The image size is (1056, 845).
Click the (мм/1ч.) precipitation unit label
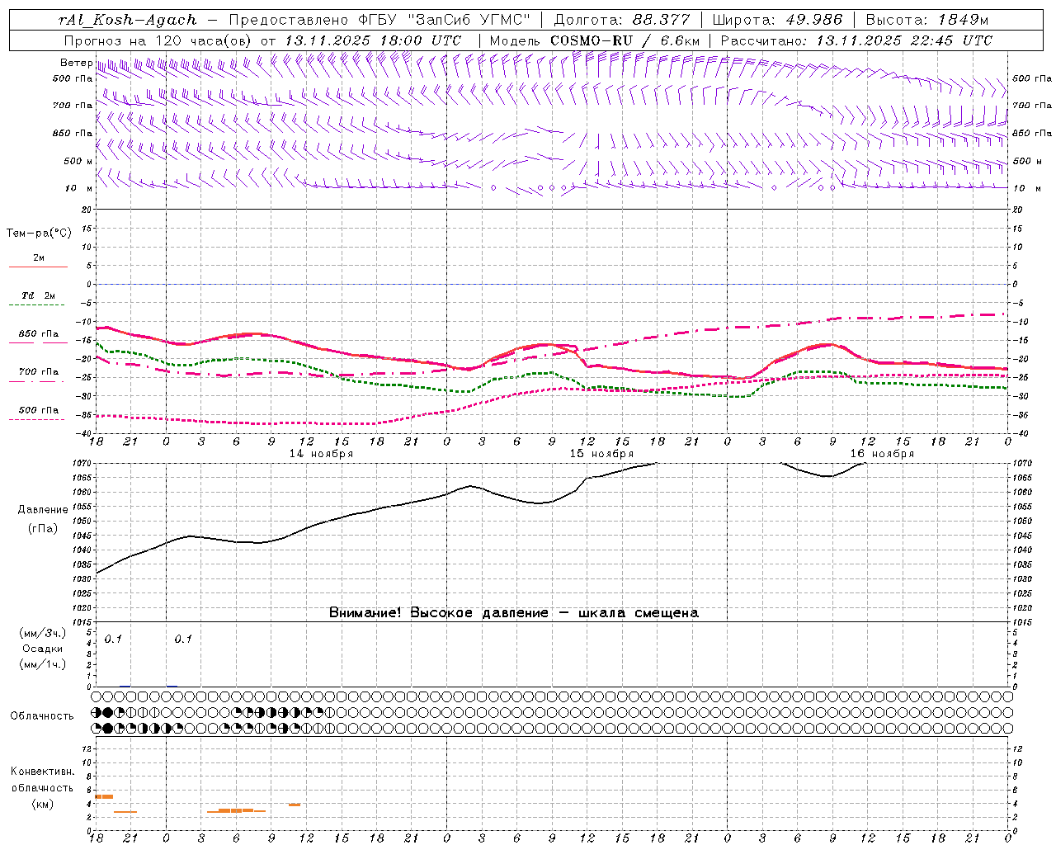click(x=43, y=664)
